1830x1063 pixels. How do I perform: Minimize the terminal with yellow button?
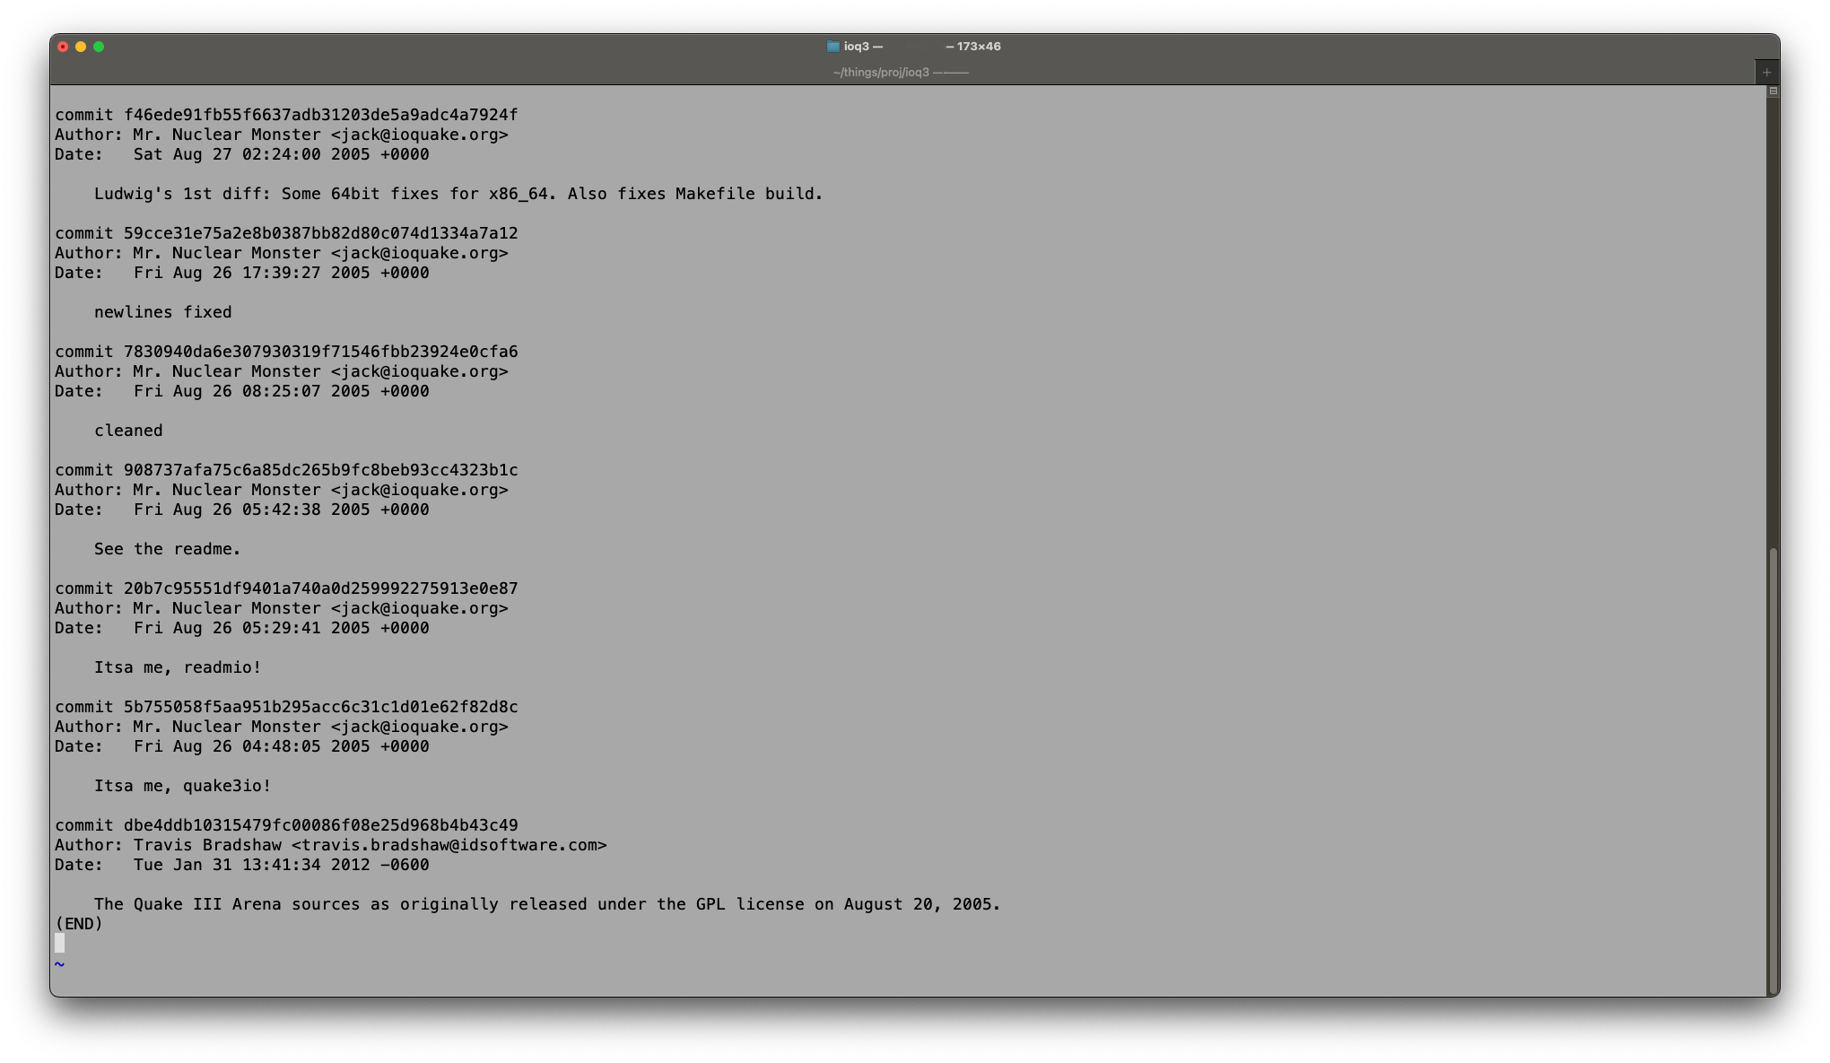[81, 47]
